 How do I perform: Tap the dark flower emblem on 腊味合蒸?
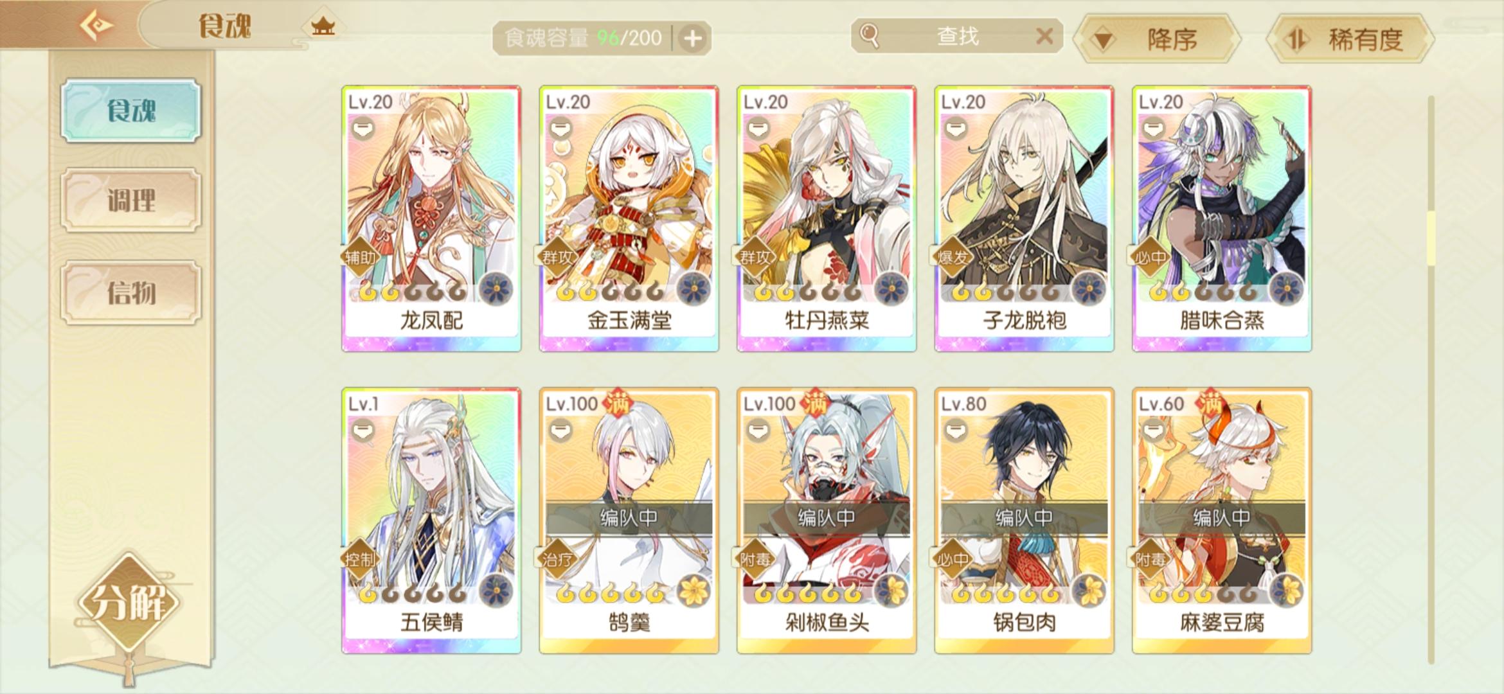[1286, 288]
